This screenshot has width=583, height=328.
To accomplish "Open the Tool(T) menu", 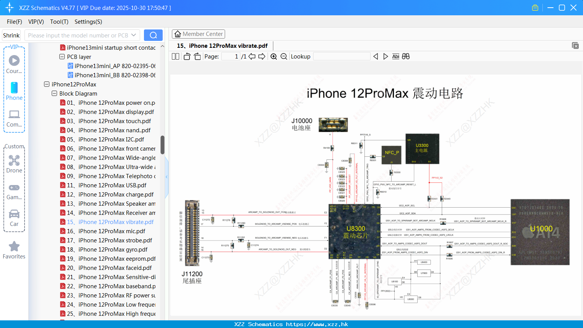I will tap(59, 22).
